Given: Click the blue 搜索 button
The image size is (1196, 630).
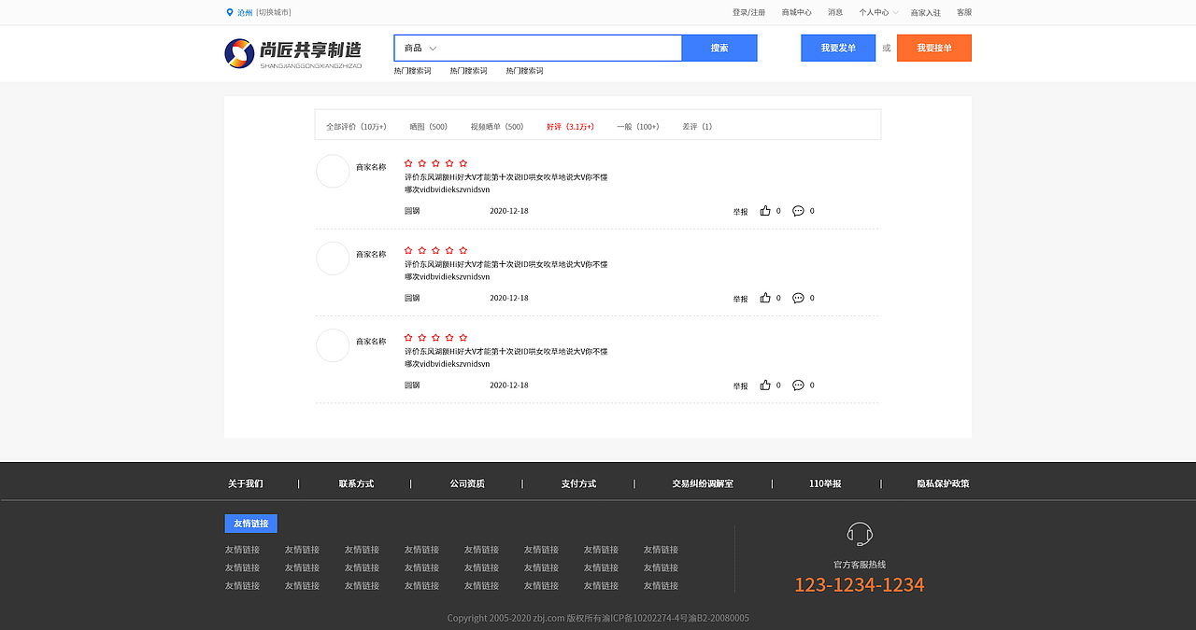Looking at the screenshot, I should (x=719, y=48).
